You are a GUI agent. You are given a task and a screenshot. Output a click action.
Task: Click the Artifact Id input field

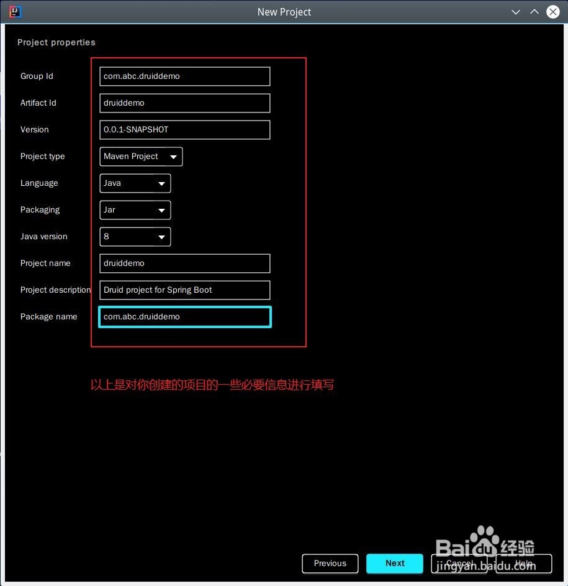coord(185,103)
